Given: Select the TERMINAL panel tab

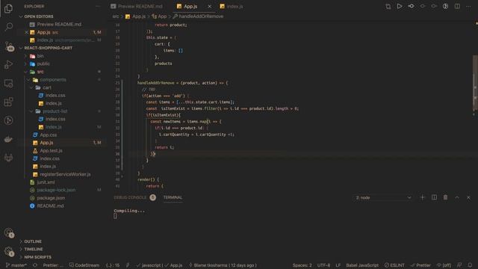Looking at the screenshot, I should 173,197.
